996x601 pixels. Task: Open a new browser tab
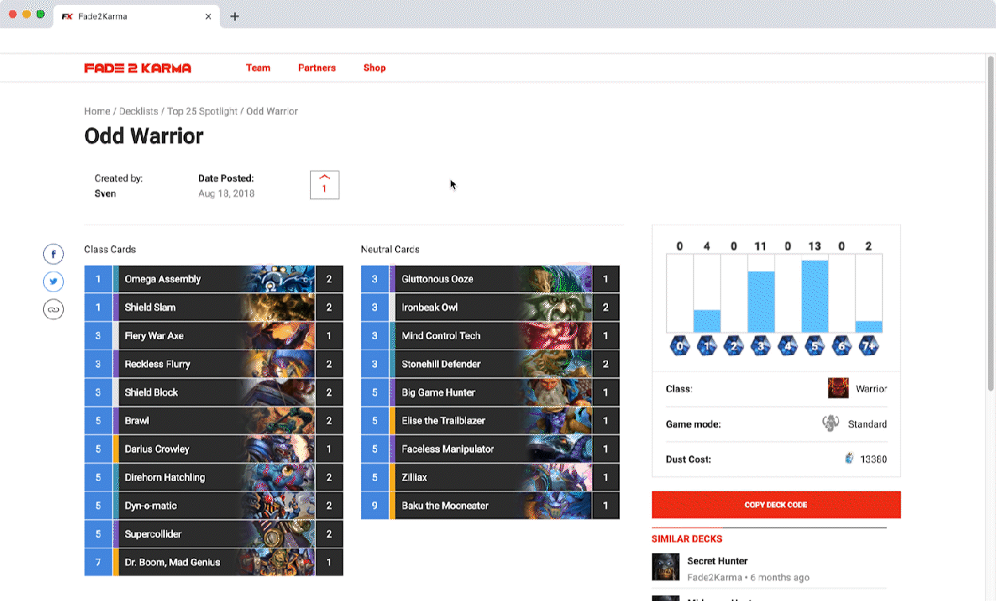(x=234, y=16)
